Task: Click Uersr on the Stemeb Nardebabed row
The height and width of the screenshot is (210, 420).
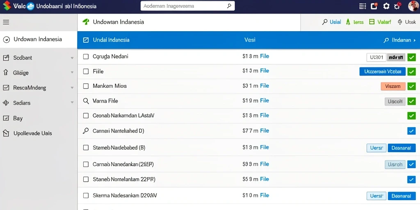Action: pos(377,148)
